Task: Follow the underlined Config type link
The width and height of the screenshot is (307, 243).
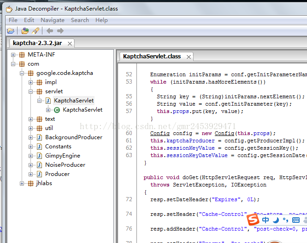Action: 160,134
